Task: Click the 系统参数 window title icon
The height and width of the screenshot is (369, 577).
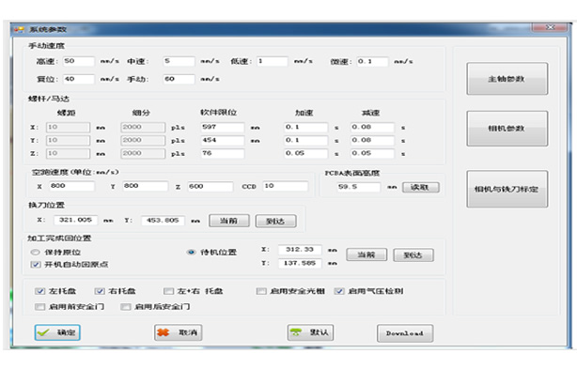Action: [x=19, y=29]
